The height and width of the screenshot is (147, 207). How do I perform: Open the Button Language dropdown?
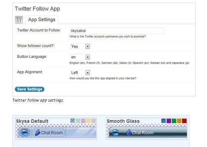click(80, 57)
